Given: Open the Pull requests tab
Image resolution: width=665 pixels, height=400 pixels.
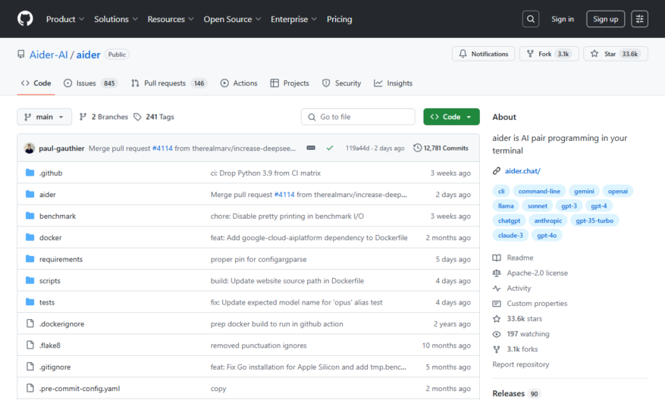Looking at the screenshot, I should coord(169,83).
